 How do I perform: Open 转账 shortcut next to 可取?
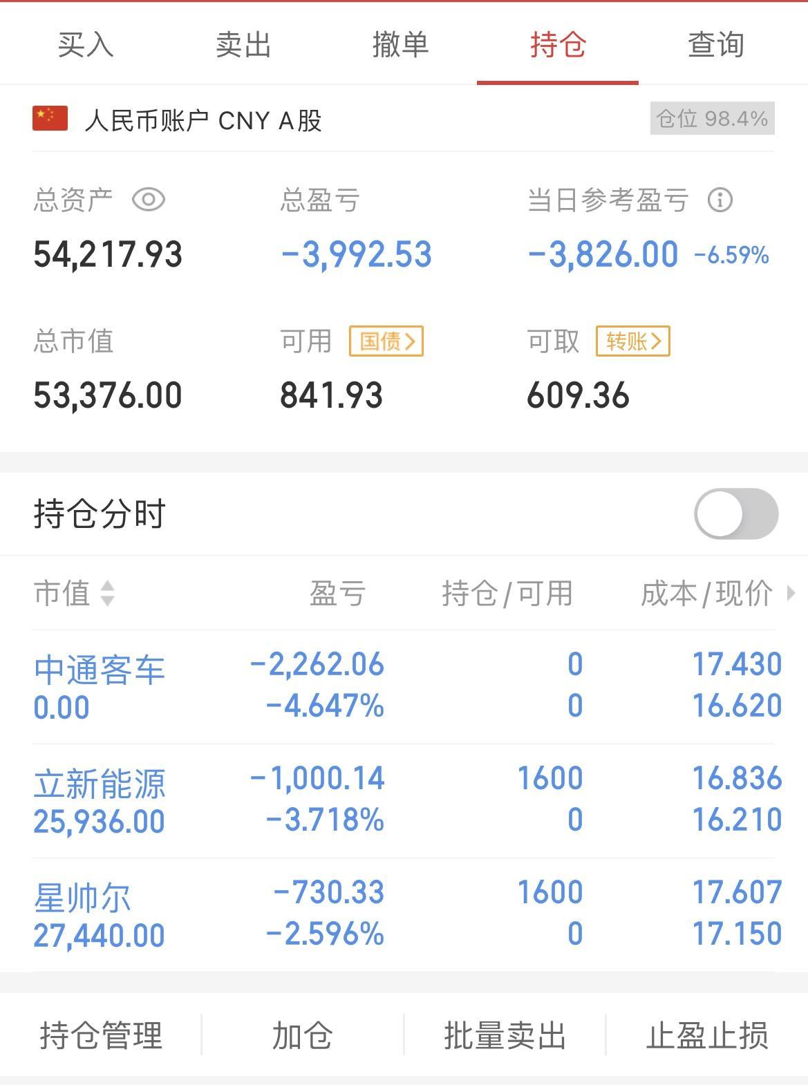(x=633, y=341)
